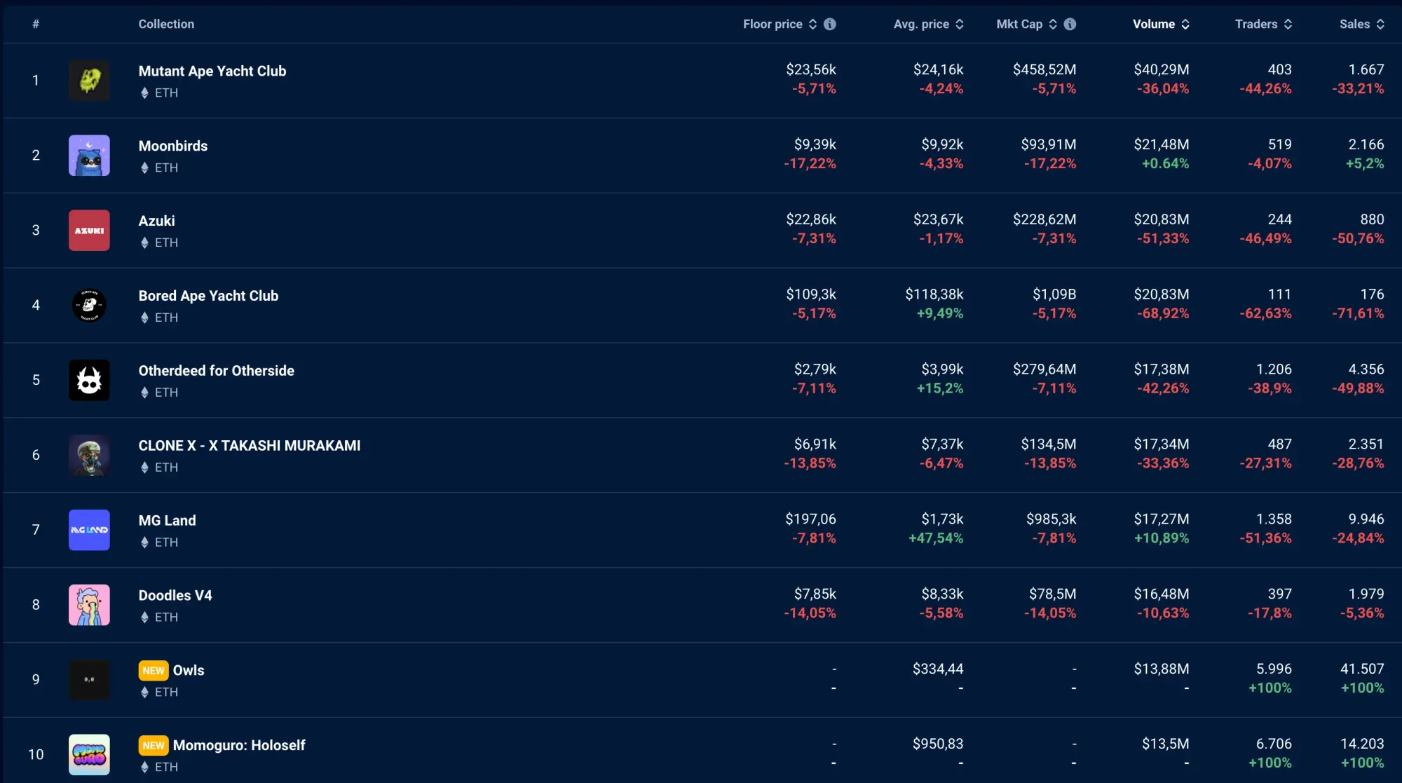Click Momoguro volume $13,5M

tap(1165, 744)
